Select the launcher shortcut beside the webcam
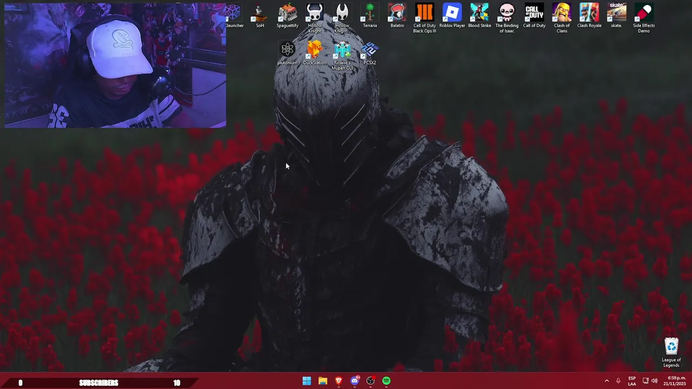Image resolution: width=692 pixels, height=389 pixels. click(x=234, y=16)
